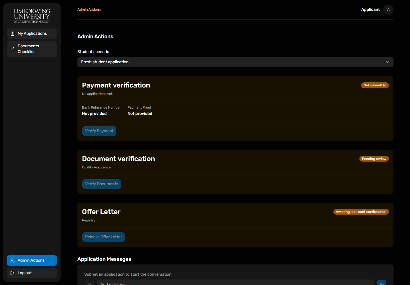Select Admin Actions sidebar item
Viewport: 410px width, 285px height.
32,260
